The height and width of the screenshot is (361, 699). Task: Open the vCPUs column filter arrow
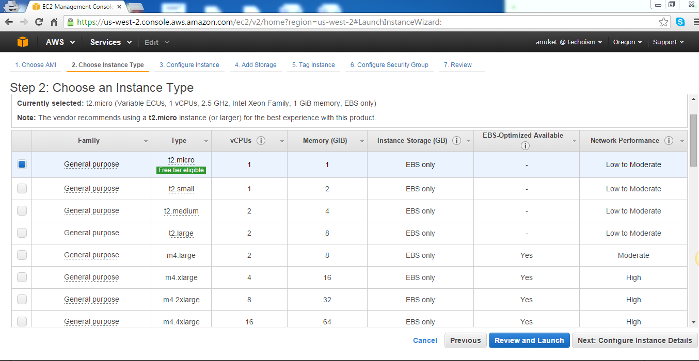point(282,141)
